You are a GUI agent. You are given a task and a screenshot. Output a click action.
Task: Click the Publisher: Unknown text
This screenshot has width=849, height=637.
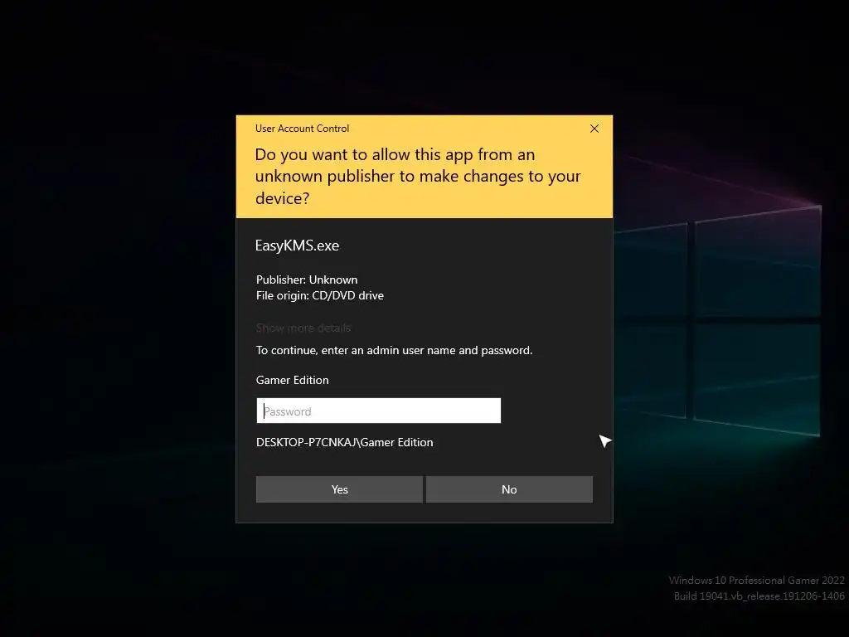coord(307,280)
